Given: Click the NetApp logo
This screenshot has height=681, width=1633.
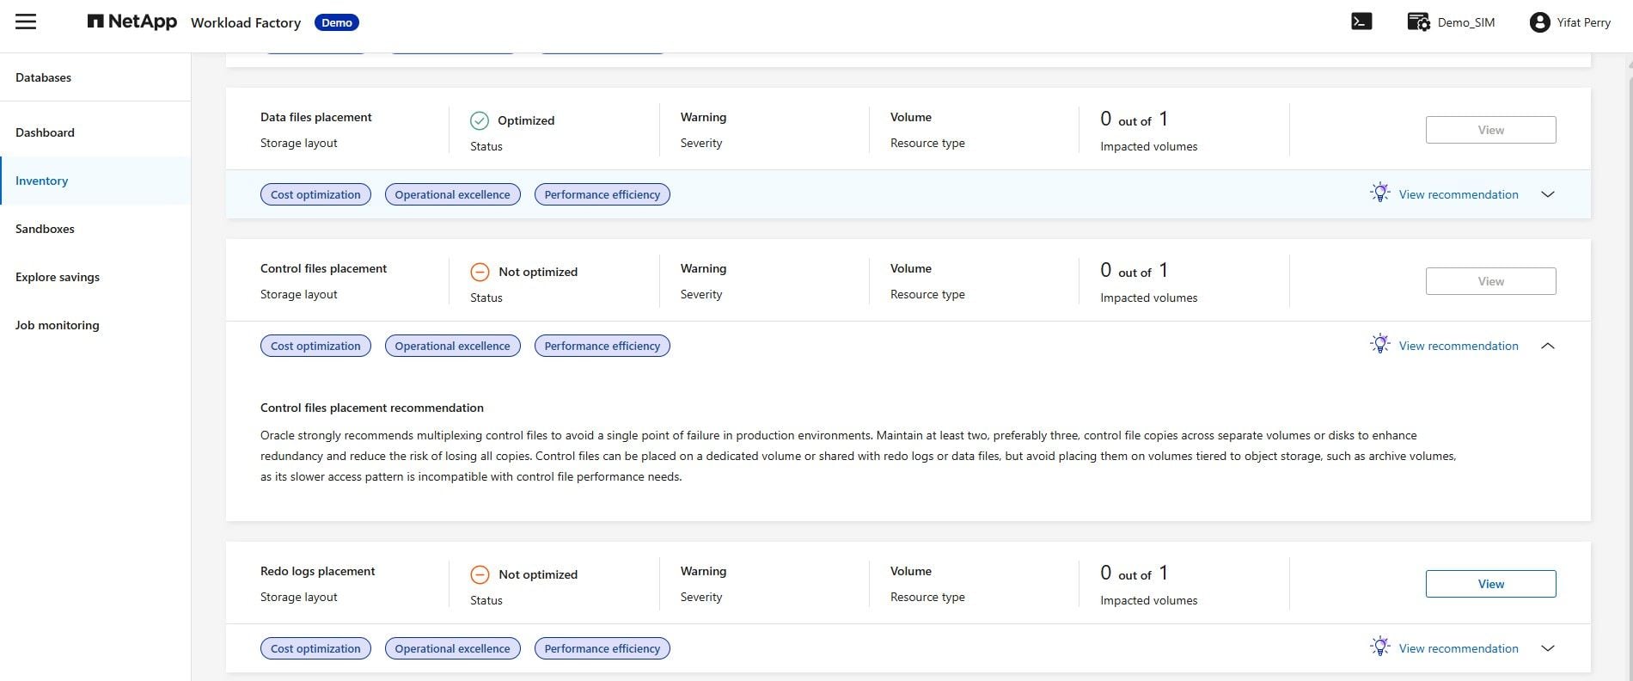Looking at the screenshot, I should pyautogui.click(x=132, y=21).
